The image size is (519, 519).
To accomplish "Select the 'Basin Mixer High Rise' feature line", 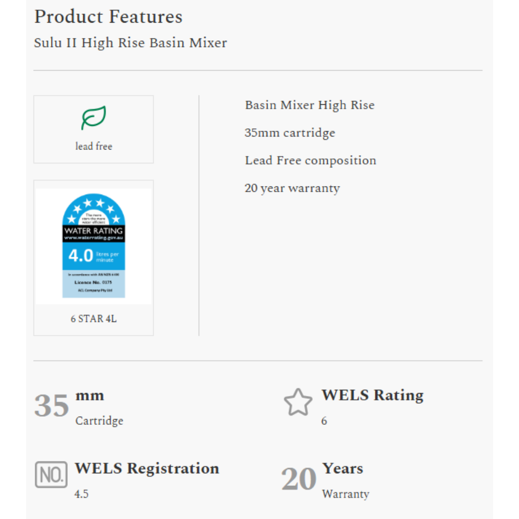I will (309, 105).
